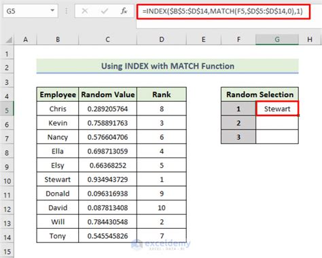Select Will's Rank cell showing 2
Image resolution: width=322 pixels, height=258 pixels.
coord(162,222)
